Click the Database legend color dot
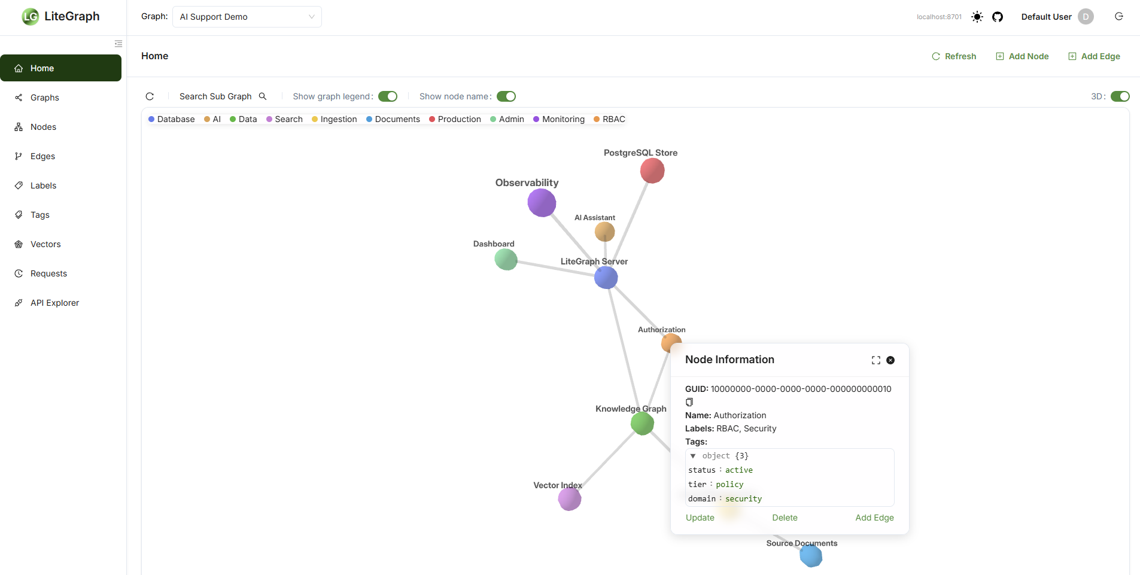Viewport: 1140px width, 575px height. point(152,119)
